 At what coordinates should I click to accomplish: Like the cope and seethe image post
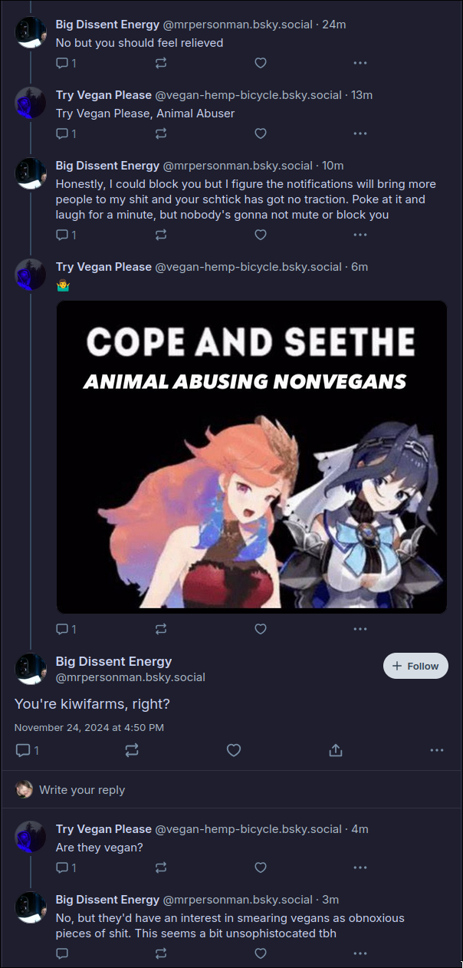pyautogui.click(x=261, y=629)
